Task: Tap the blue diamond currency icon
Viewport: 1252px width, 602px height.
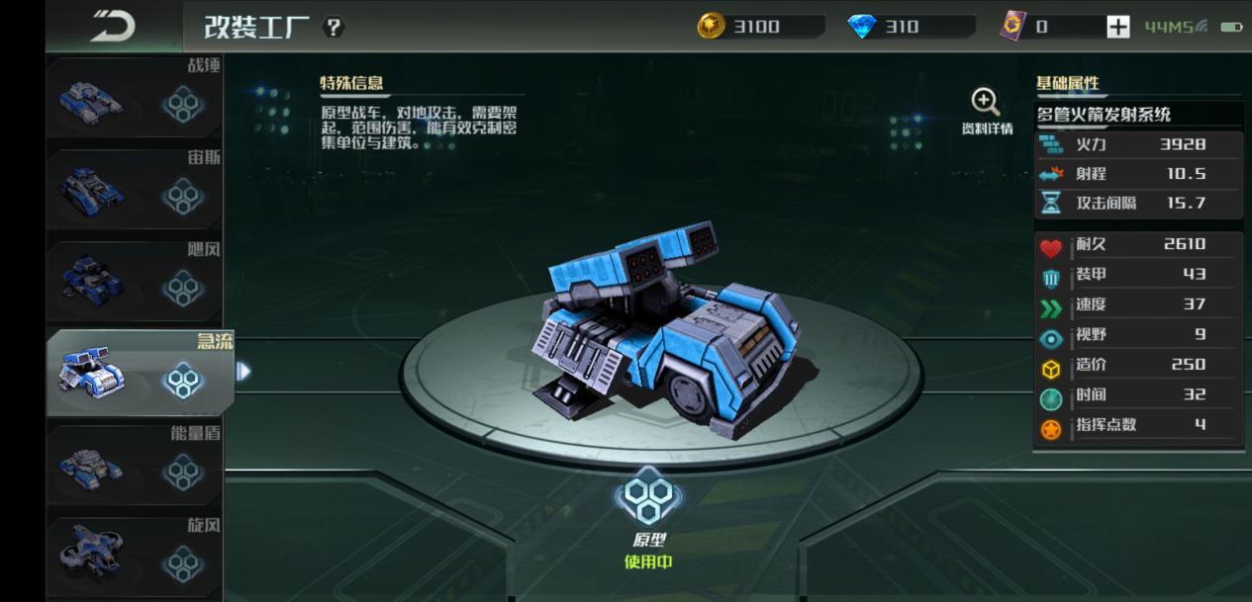Action: pos(862,27)
